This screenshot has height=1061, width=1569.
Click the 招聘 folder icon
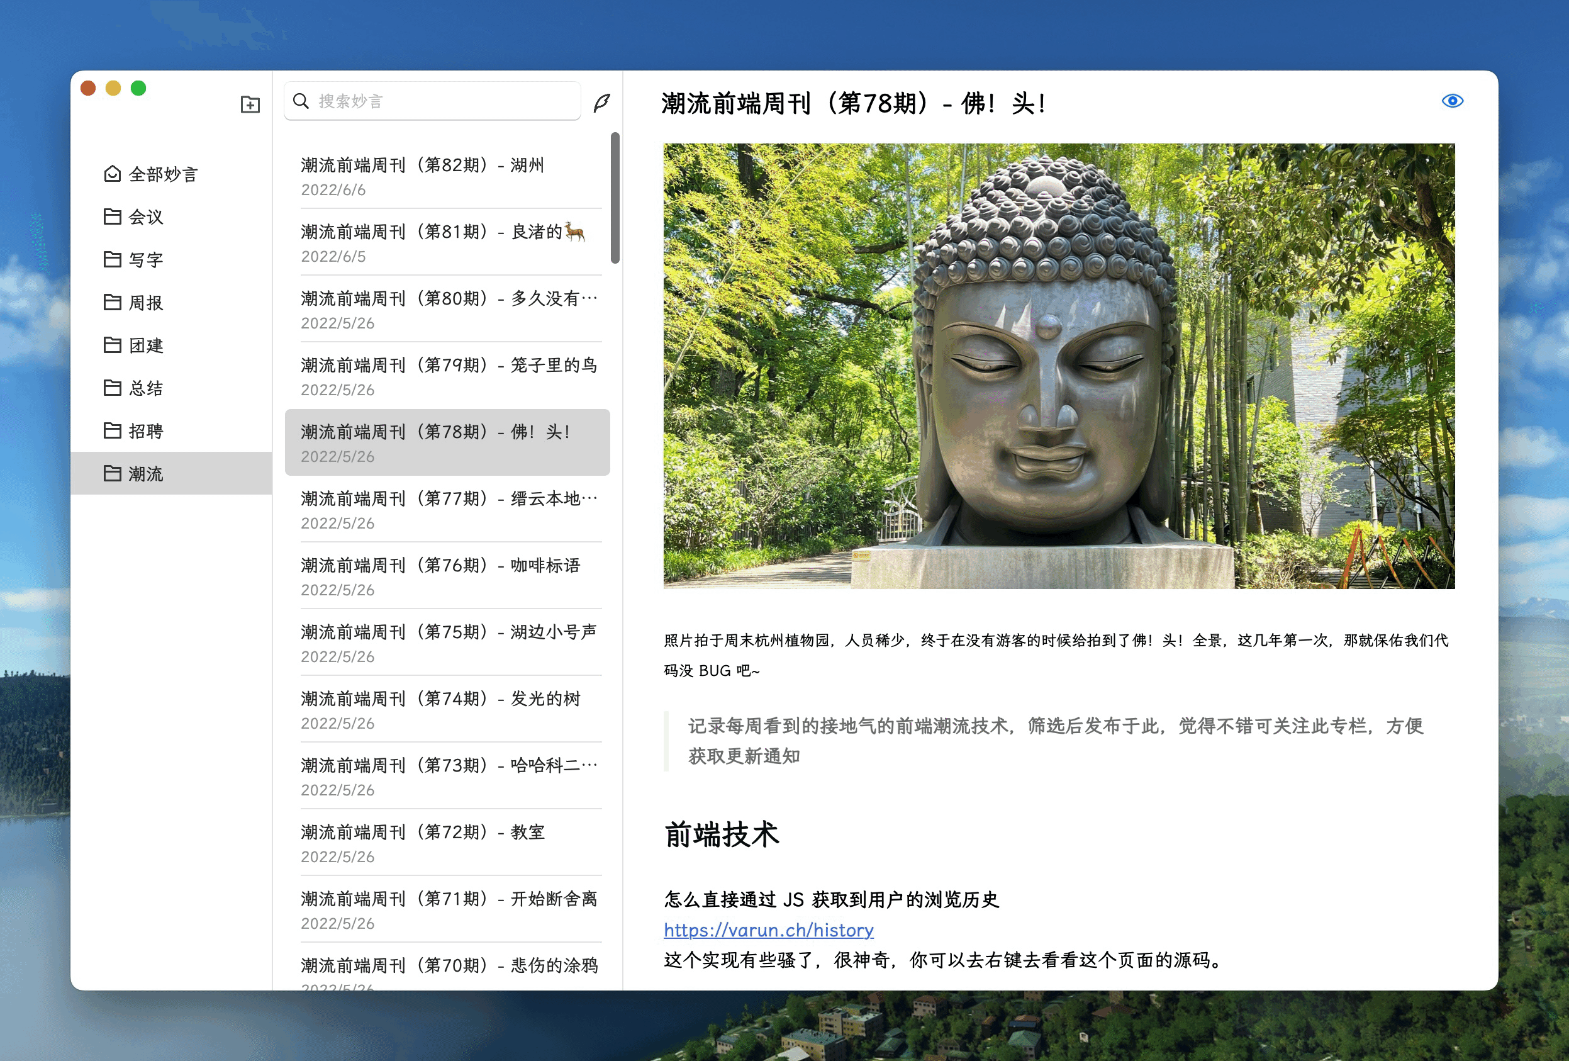(x=112, y=431)
